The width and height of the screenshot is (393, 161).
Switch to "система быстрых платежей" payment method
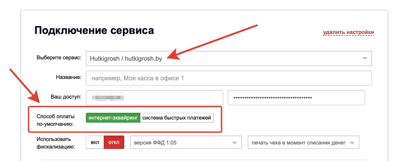[x=177, y=118]
